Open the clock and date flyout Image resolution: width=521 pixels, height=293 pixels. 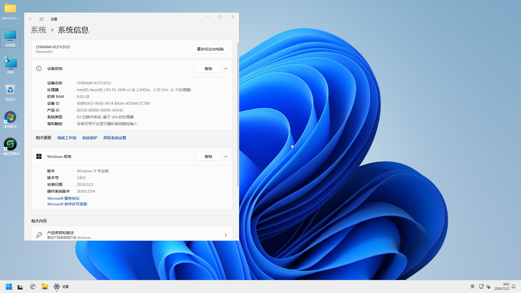point(502,286)
